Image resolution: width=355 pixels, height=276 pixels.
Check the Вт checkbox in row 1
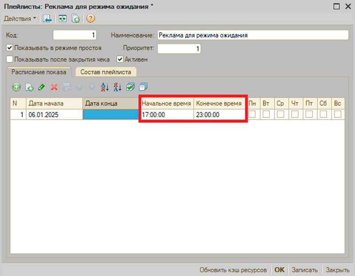tap(266, 114)
